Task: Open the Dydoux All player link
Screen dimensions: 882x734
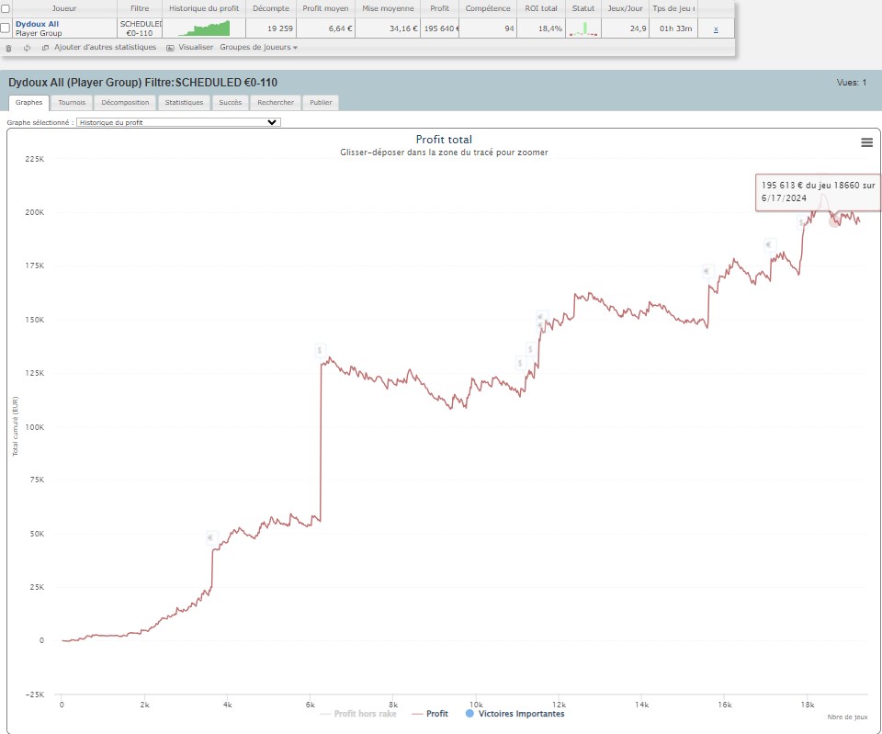Action: tap(37, 24)
